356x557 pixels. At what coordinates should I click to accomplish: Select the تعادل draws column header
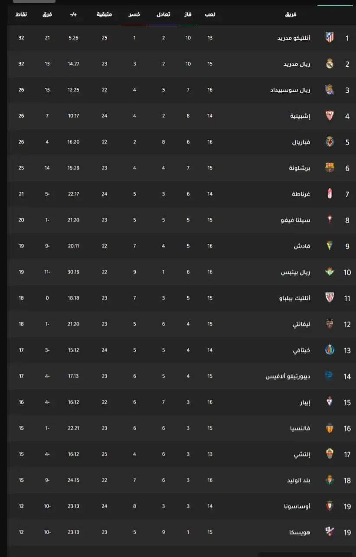point(163,14)
